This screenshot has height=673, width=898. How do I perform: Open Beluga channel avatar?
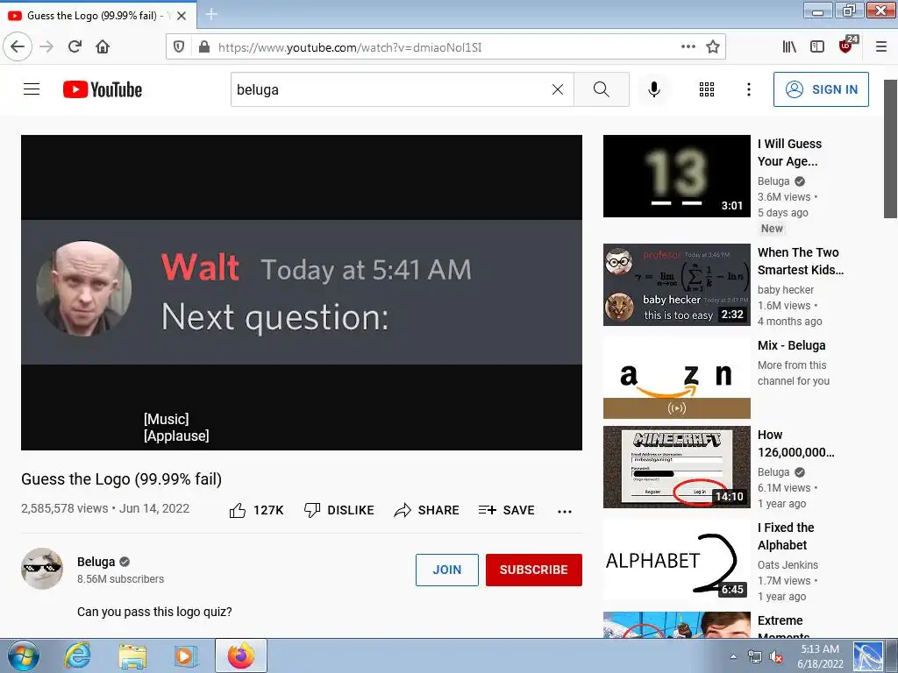[x=42, y=568]
